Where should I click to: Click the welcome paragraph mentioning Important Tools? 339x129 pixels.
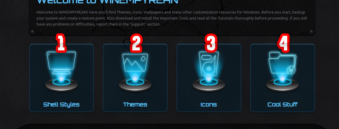[x=172, y=18]
